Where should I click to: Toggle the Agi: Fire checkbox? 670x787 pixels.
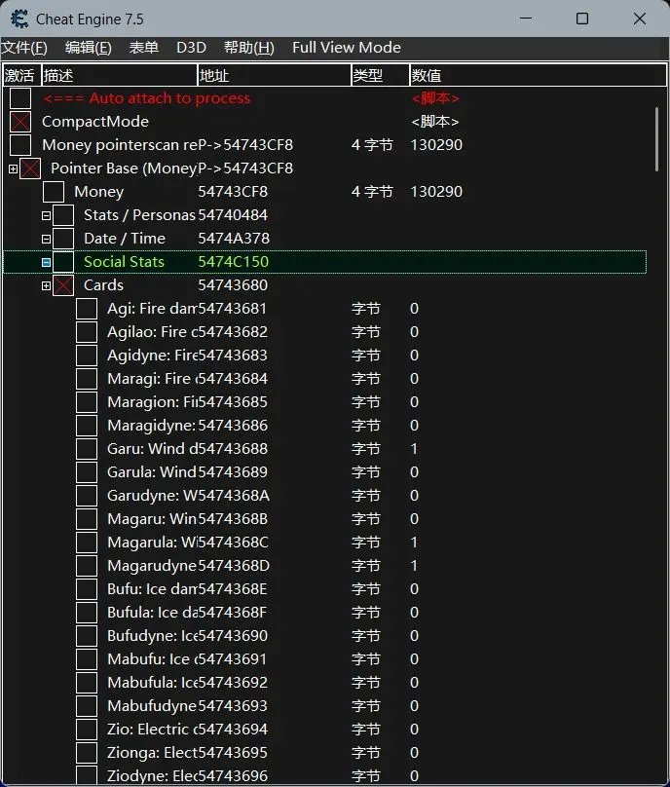pos(87,309)
